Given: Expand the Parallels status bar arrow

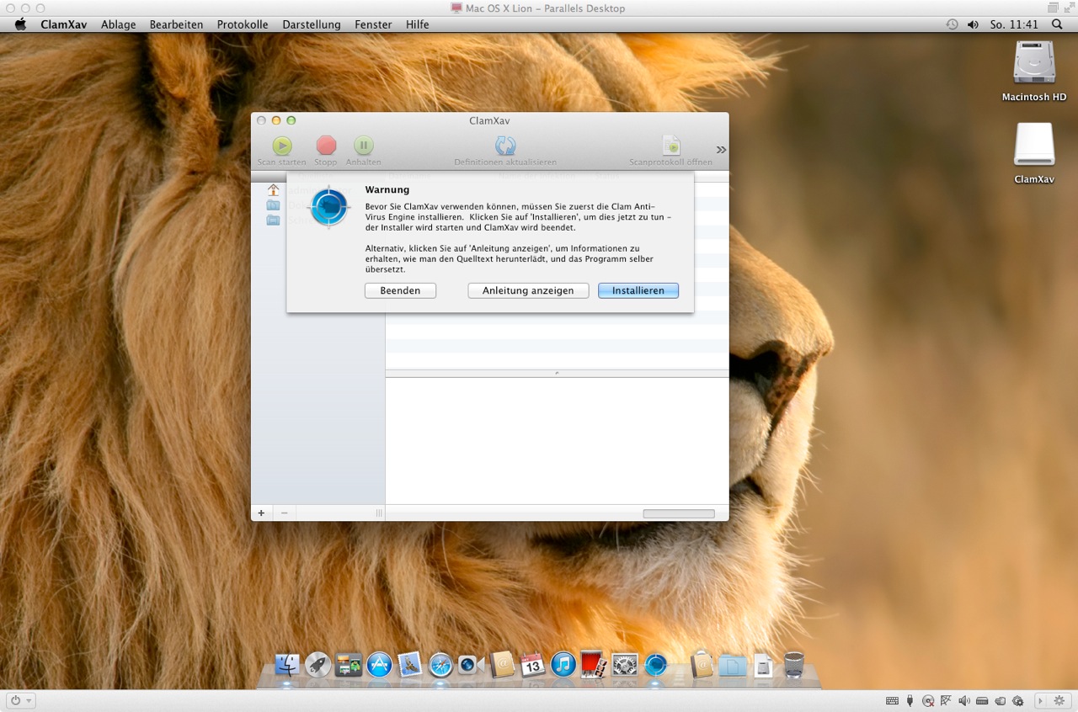Looking at the screenshot, I should pyautogui.click(x=1040, y=700).
